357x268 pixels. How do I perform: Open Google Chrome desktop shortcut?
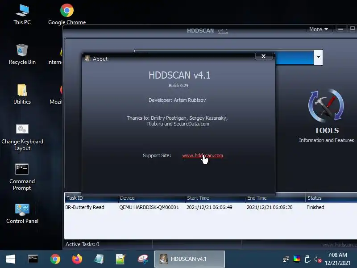(67, 14)
